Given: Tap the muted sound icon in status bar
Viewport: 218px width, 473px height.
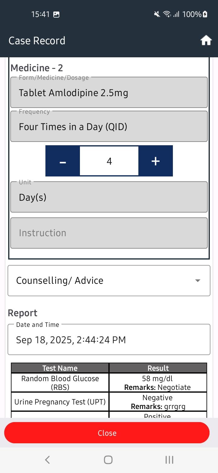Looking at the screenshot, I should pos(157,14).
